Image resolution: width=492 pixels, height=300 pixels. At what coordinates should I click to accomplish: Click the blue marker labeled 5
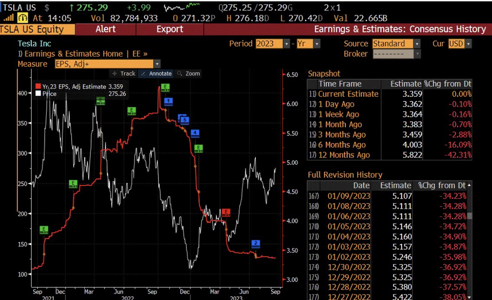tap(185, 120)
